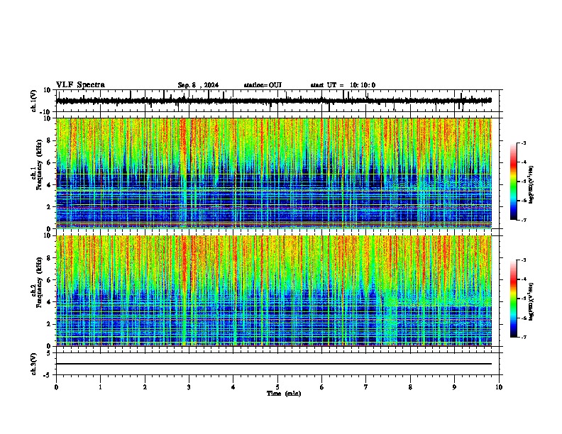The height and width of the screenshot is (434, 562).
Task: Click the ch.2 "Frequency (kHz)" axis label
Action: pos(39,282)
